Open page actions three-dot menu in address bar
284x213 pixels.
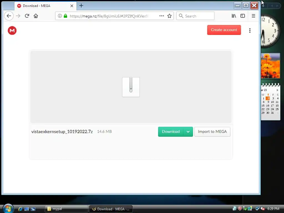pyautogui.click(x=162, y=16)
